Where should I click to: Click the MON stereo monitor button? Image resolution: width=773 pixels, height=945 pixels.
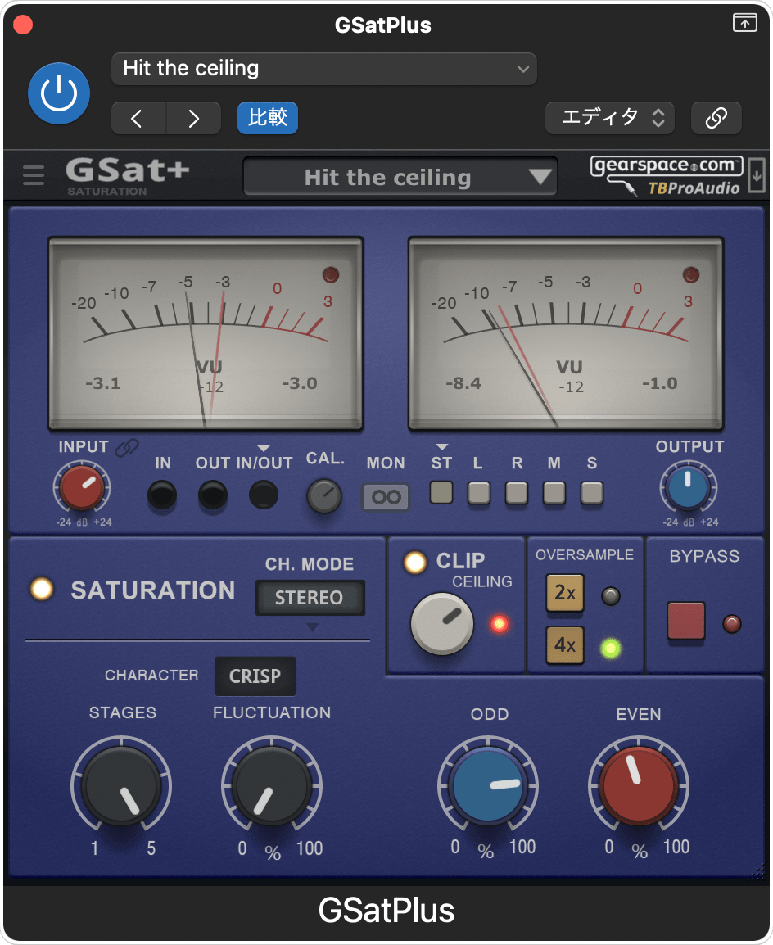tap(385, 496)
